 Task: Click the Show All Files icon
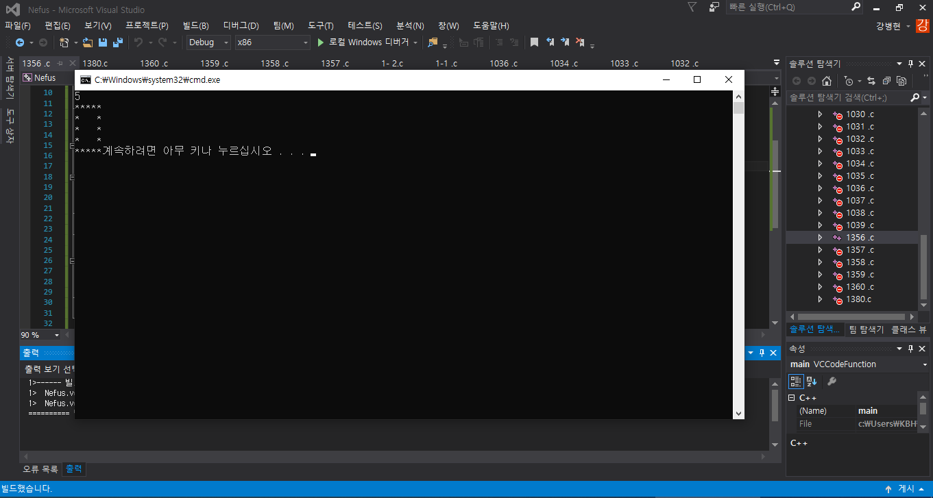point(901,81)
